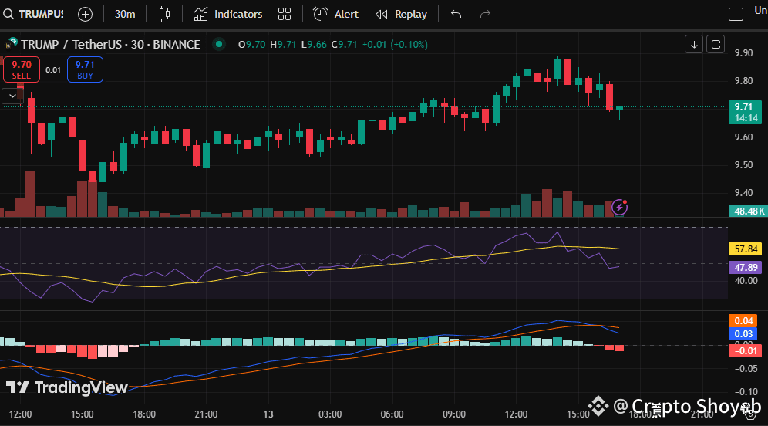Image resolution: width=768 pixels, height=426 pixels.
Task: Start bar Replay mode
Action: pyautogui.click(x=401, y=14)
